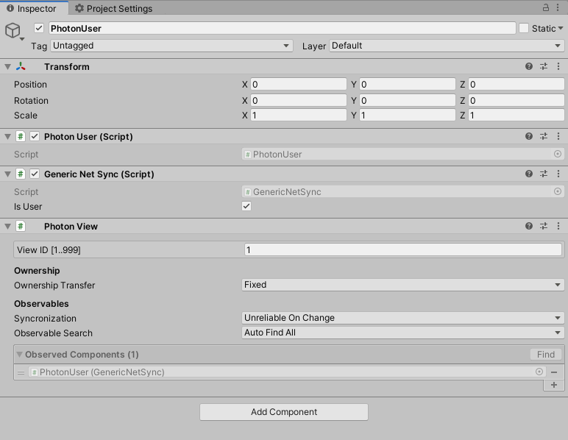
Task: Enable the Static checkbox
Action: pos(524,28)
